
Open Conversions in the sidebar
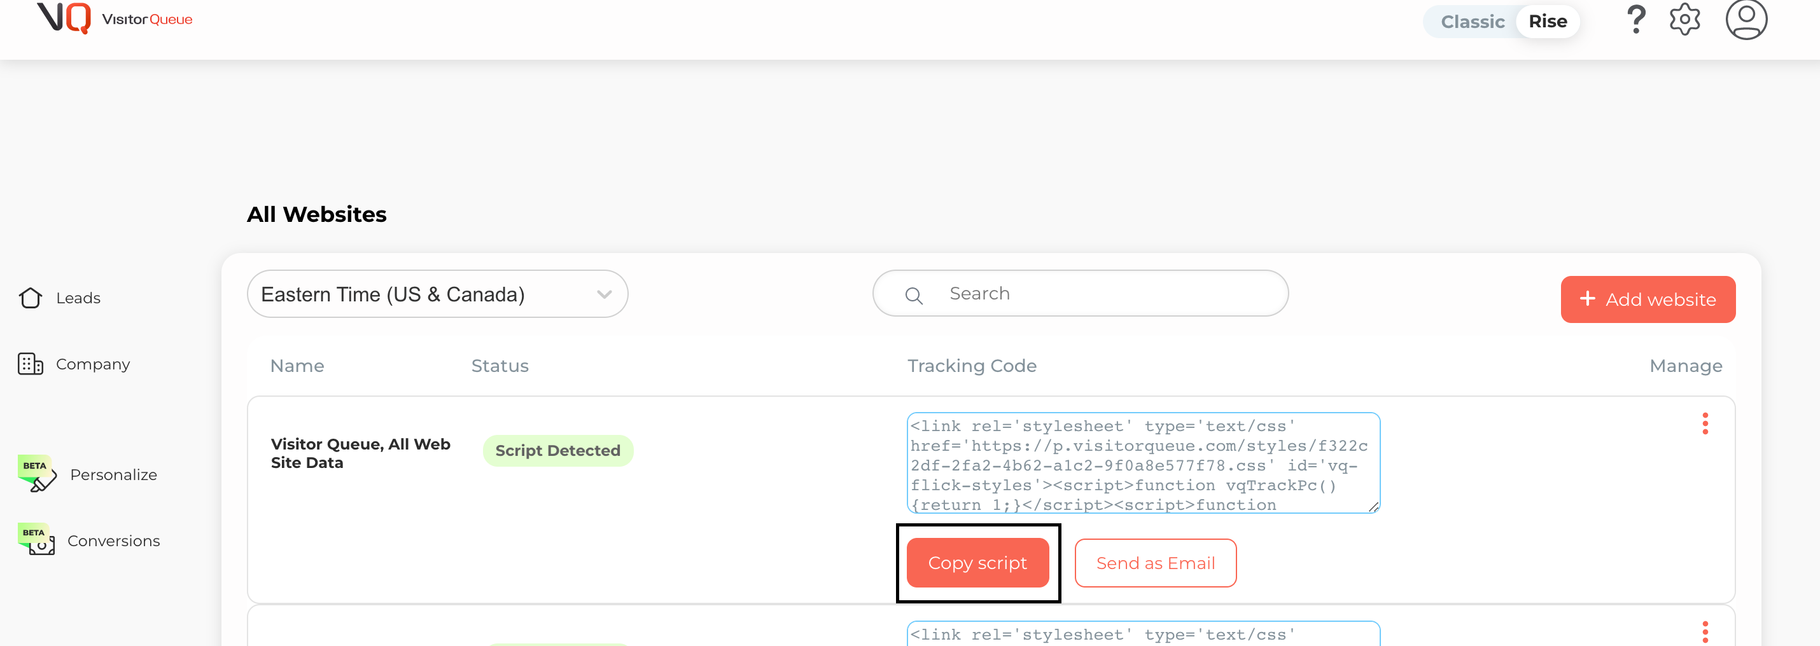point(113,541)
